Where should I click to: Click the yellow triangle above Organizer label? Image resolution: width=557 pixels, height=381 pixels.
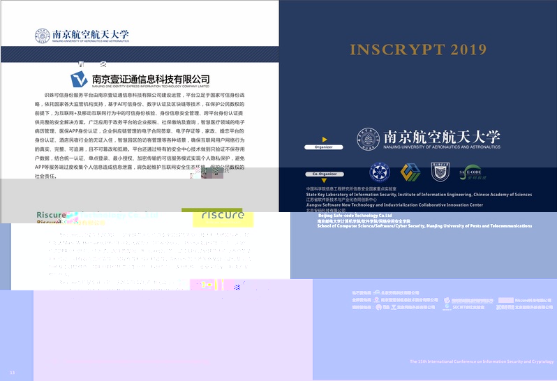[325, 140]
